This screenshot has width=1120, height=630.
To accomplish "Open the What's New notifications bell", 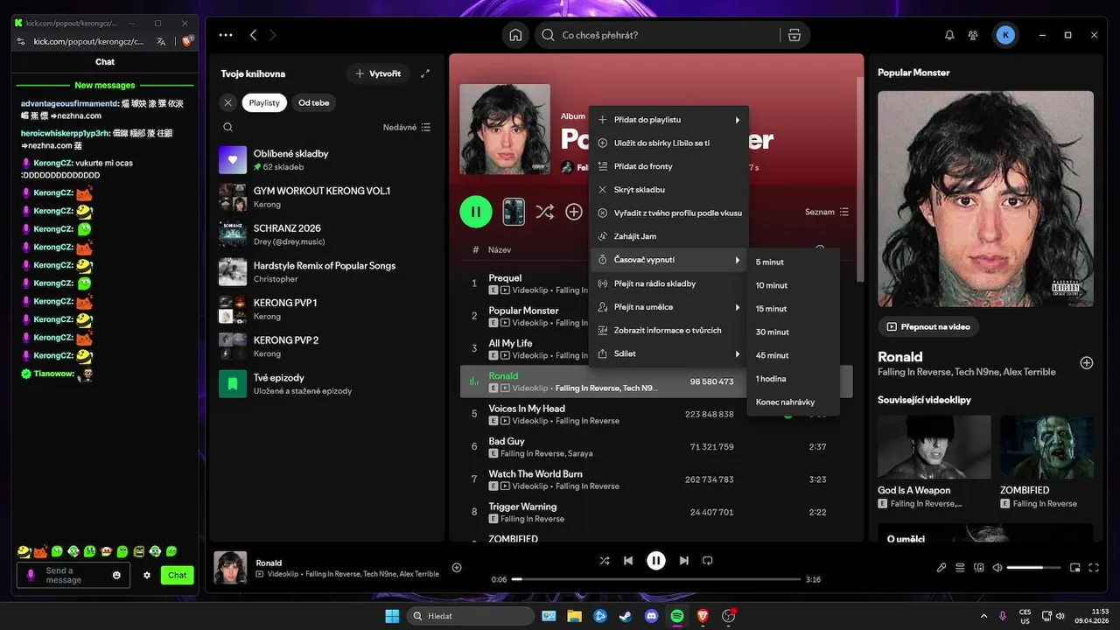I will click(949, 35).
